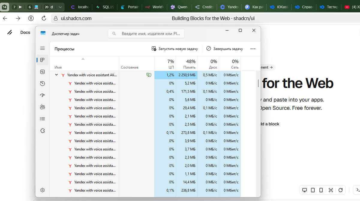The image size is (360, 201).
Task: Collapse the Yandex process group chevron
Action: pyautogui.click(x=56, y=75)
